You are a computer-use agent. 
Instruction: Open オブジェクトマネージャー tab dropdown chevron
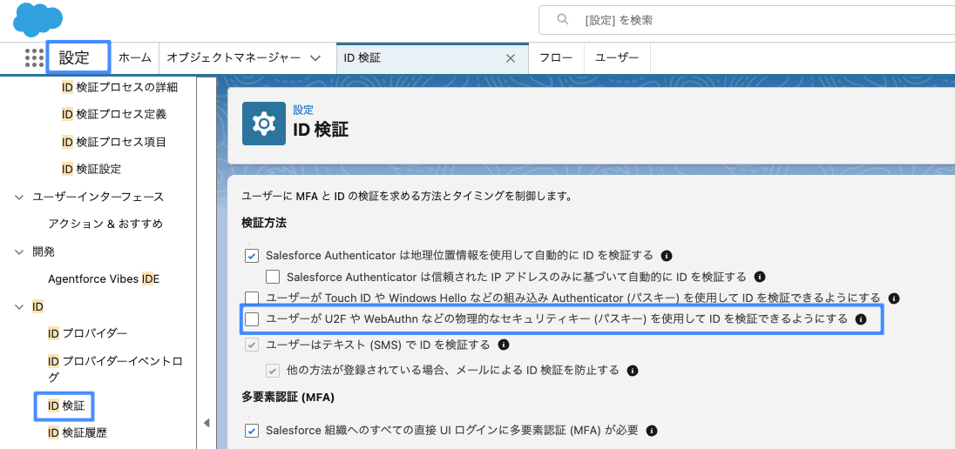click(315, 58)
